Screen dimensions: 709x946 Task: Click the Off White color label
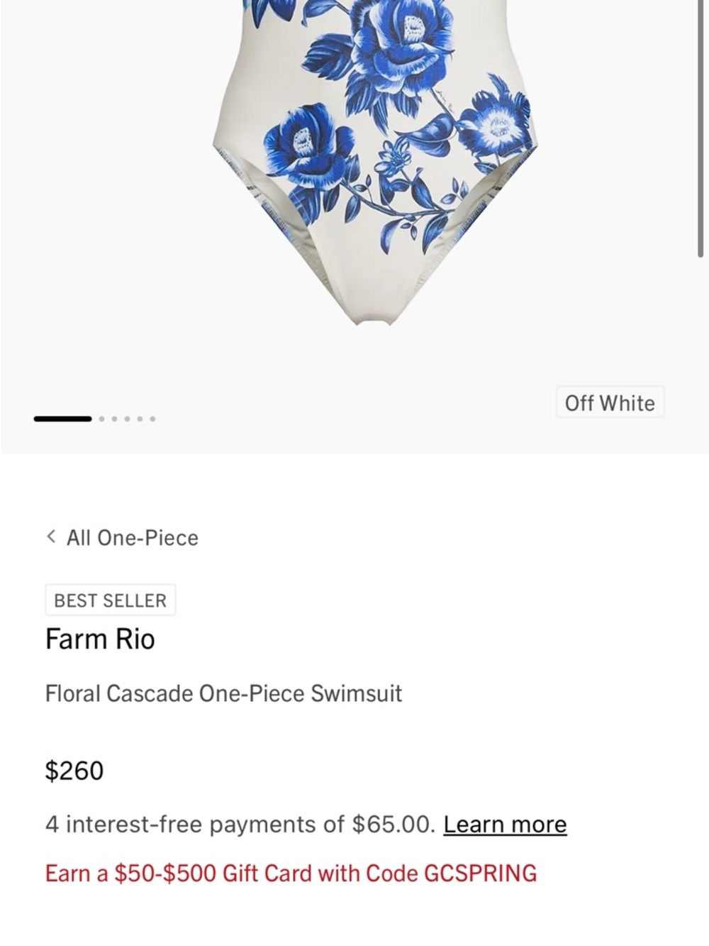click(610, 402)
